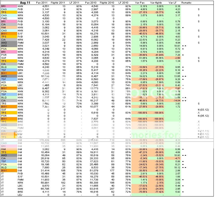Viewport: 215px width, 197px height.
Task: Click the X remark in TPS NRN row
Action: 199,112
